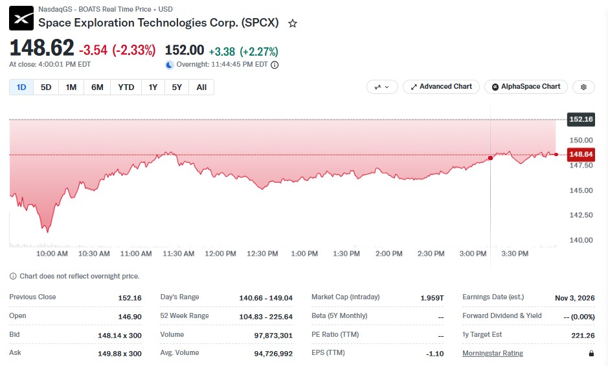Switch to the 1Y time range
Image resolution: width=608 pixels, height=366 pixels.
click(x=153, y=87)
